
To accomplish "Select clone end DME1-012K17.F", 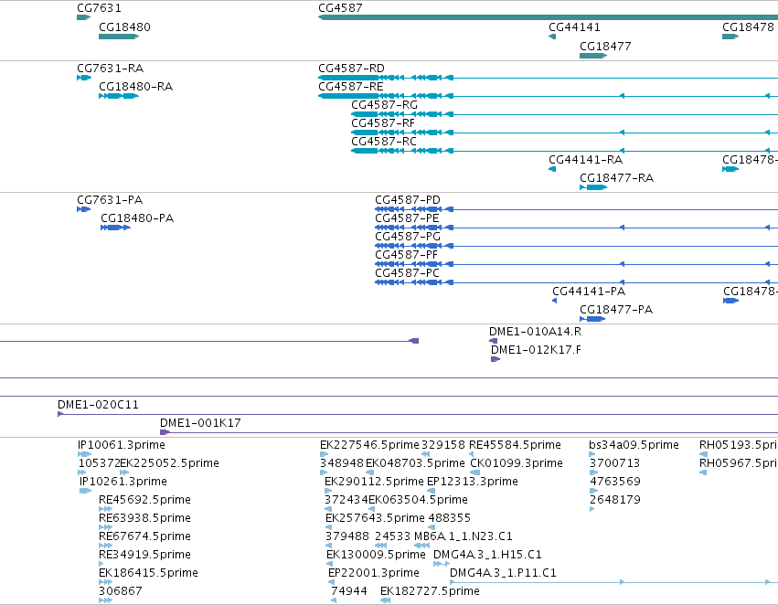I will (x=536, y=350).
